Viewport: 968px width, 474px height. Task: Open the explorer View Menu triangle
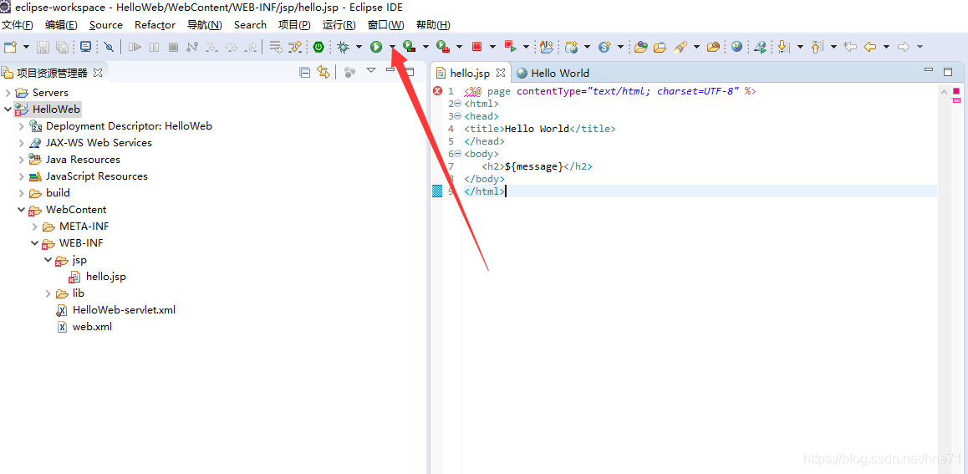coord(371,70)
